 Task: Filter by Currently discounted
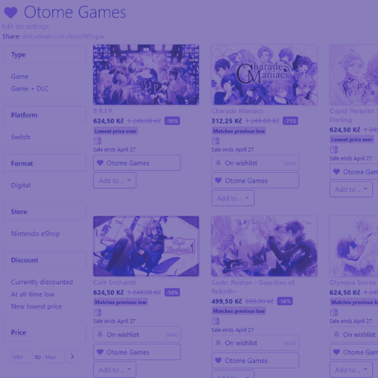pyautogui.click(x=42, y=282)
